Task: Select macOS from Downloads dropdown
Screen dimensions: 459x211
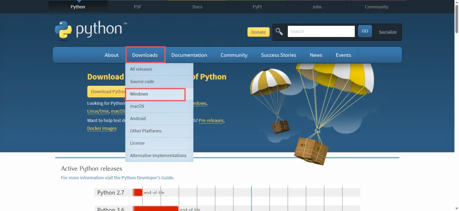Action: [x=159, y=107]
